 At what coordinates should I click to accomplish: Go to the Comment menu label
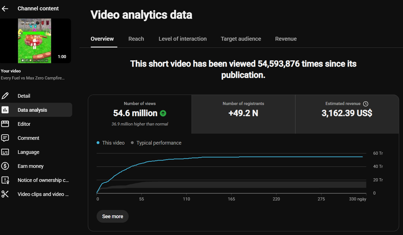click(28, 138)
